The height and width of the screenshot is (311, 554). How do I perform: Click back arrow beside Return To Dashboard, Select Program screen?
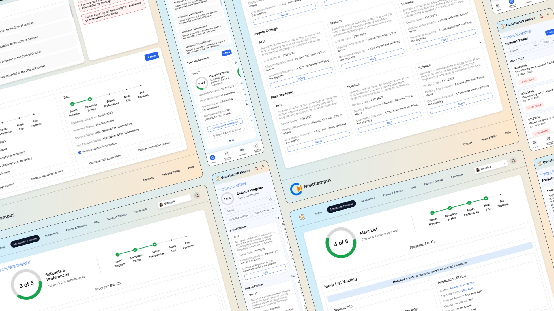click(x=219, y=190)
